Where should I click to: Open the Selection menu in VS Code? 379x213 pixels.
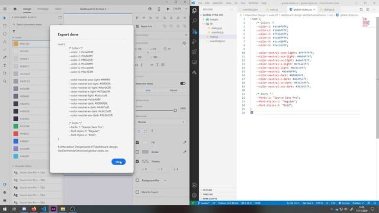pos(217,3)
